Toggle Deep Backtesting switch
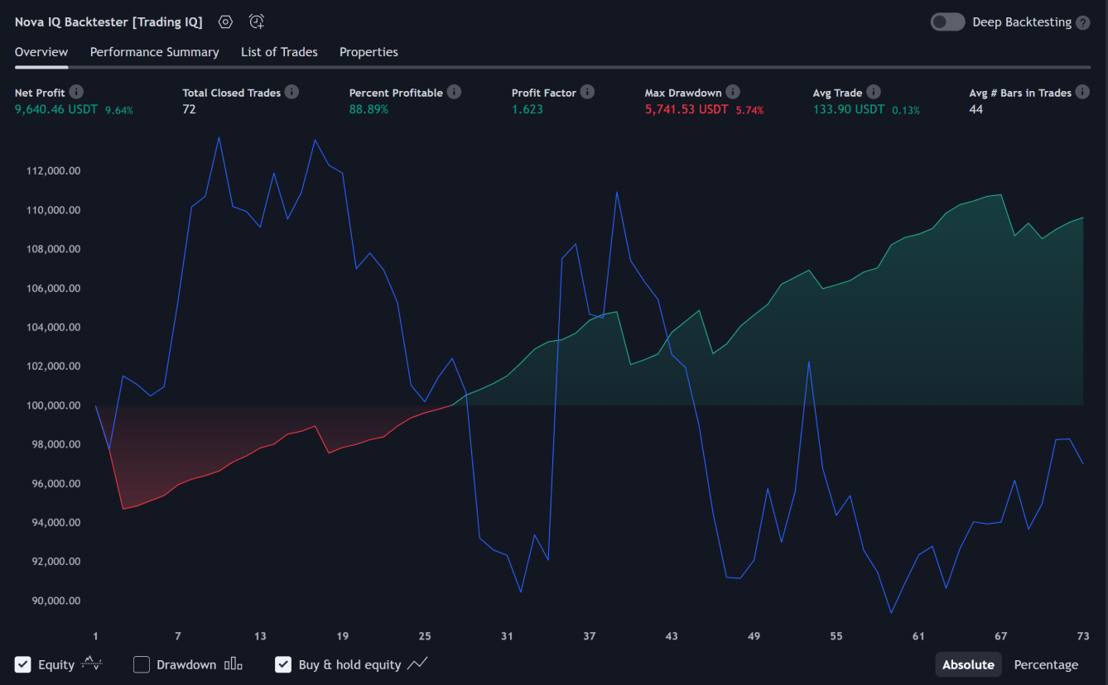Image resolution: width=1108 pixels, height=685 pixels. click(947, 22)
